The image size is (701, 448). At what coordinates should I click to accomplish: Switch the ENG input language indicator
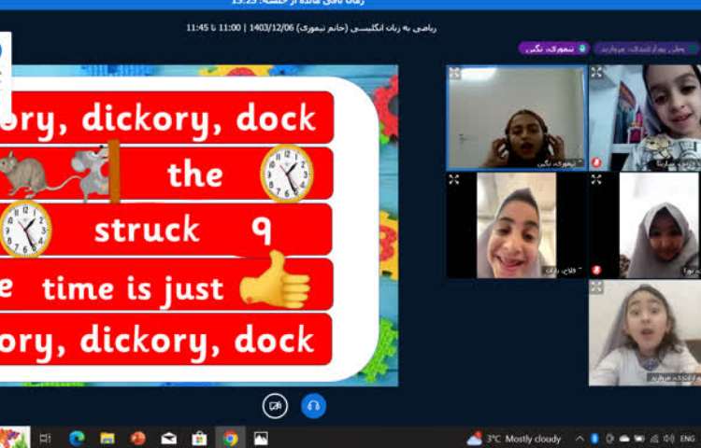coord(687,439)
